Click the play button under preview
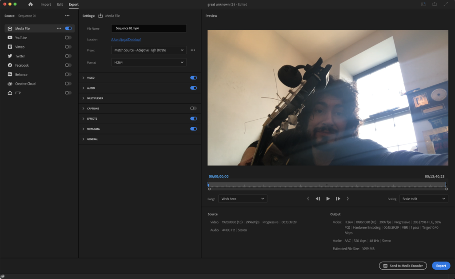This screenshot has height=279, width=455. [x=328, y=199]
